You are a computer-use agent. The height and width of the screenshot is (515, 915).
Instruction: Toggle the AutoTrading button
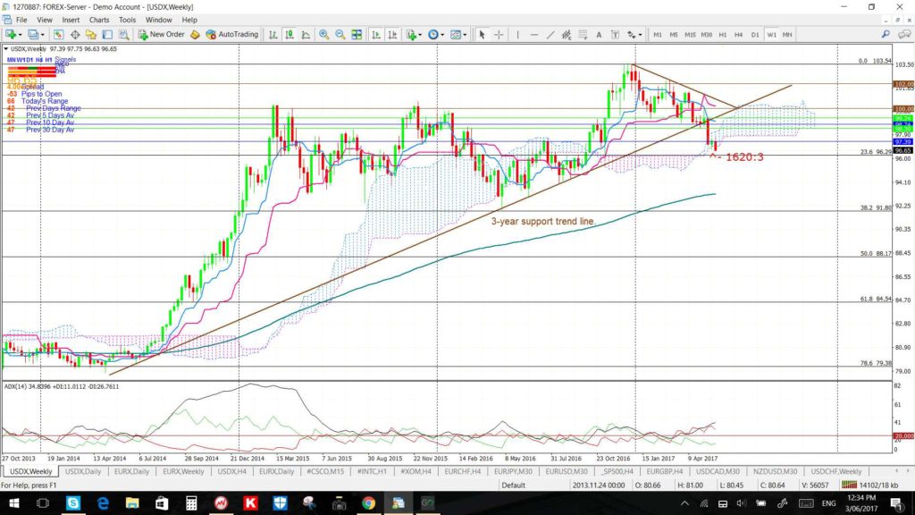pyautogui.click(x=231, y=35)
